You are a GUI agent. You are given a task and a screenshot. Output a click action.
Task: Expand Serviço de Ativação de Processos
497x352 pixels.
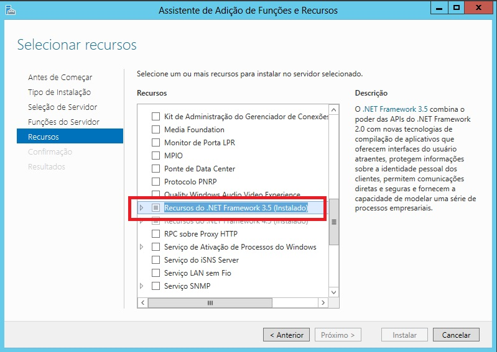pyautogui.click(x=142, y=247)
